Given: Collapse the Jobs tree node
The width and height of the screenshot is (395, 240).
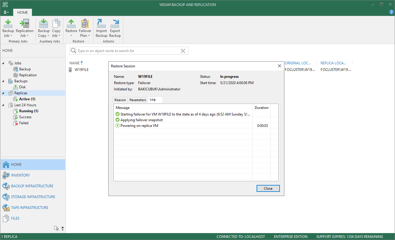Looking at the screenshot, I should [x=4, y=63].
